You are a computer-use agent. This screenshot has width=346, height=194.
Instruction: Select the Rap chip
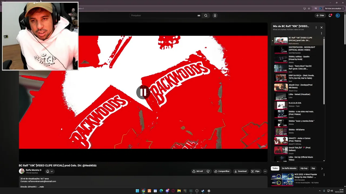[313, 168]
